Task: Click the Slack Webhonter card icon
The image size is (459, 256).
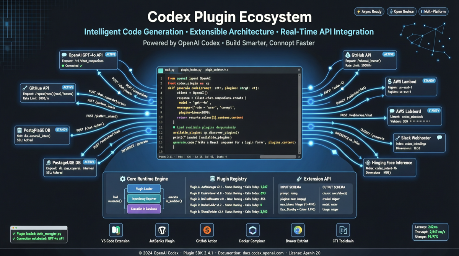Action: (398, 138)
